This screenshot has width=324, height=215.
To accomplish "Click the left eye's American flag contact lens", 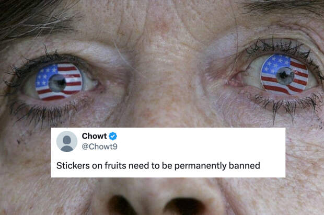I will click(59, 82).
